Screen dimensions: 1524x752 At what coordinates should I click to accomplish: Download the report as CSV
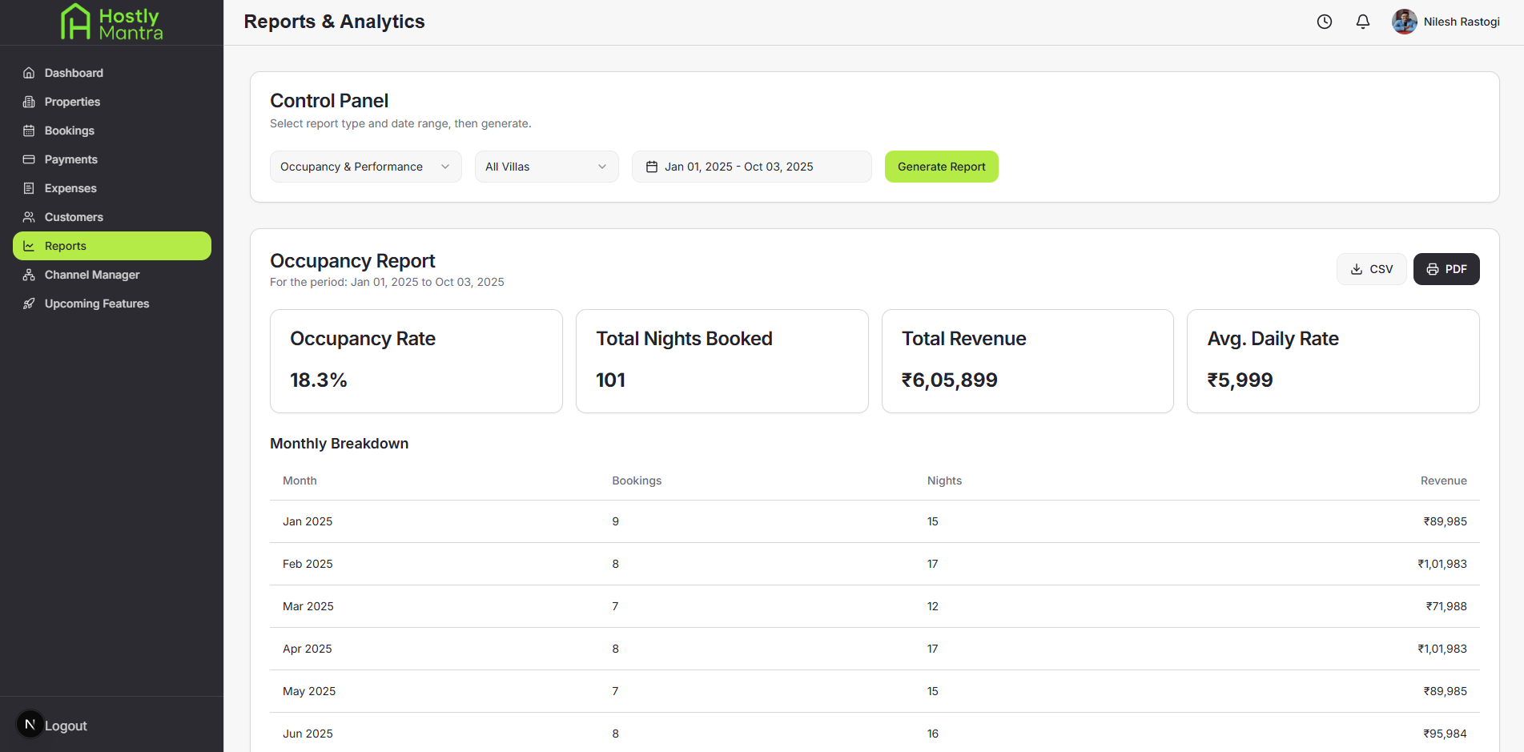pos(1371,269)
